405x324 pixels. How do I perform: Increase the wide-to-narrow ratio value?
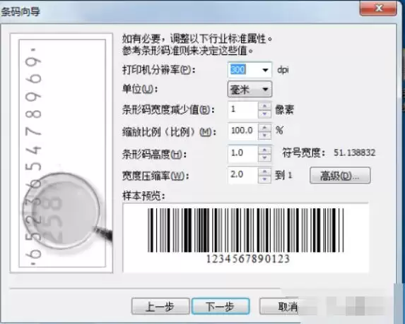(264, 172)
